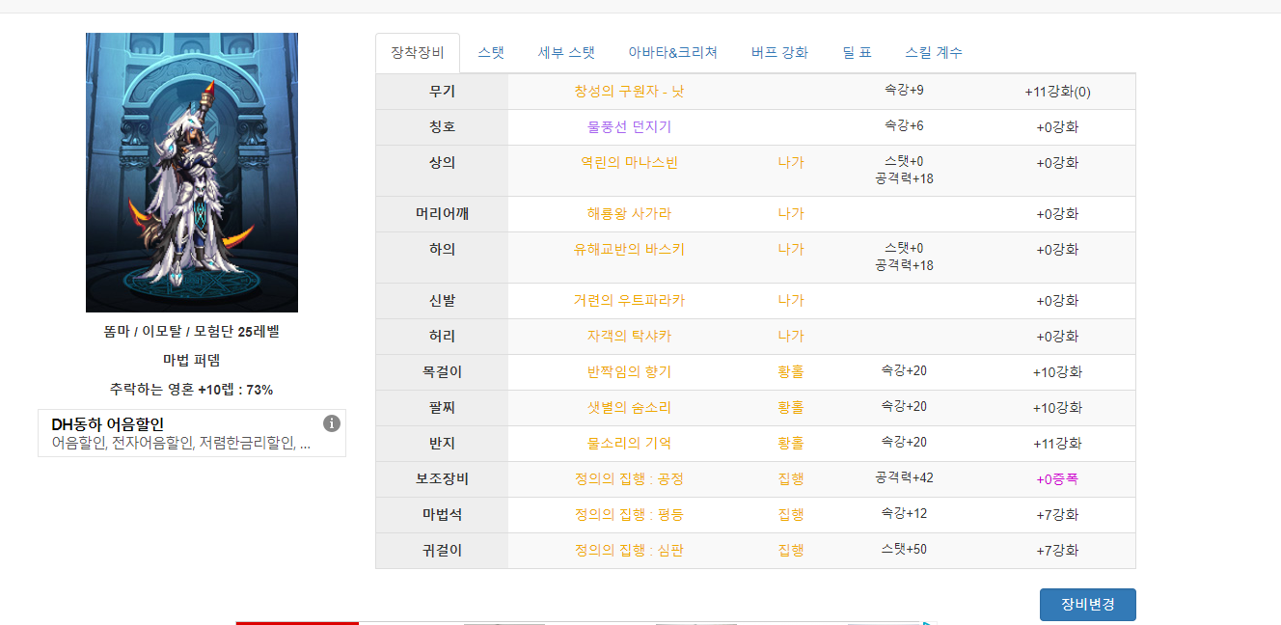
Task: Click 속강+12 in the 마법석 row
Action: [x=904, y=513]
